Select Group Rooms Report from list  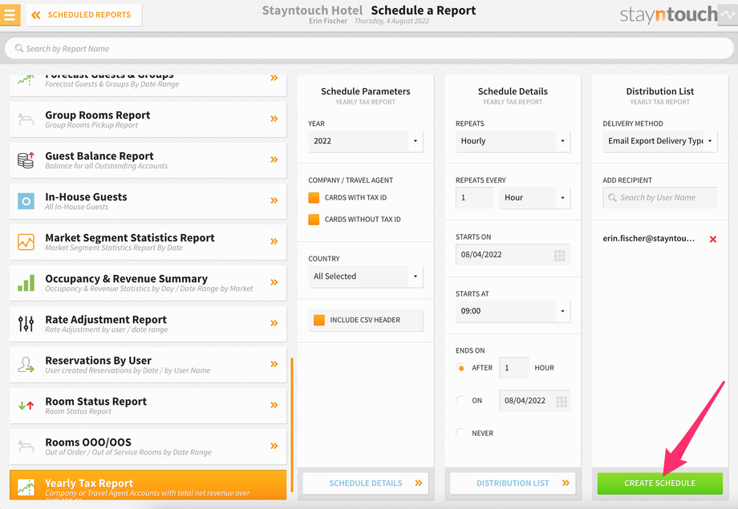coord(148,119)
